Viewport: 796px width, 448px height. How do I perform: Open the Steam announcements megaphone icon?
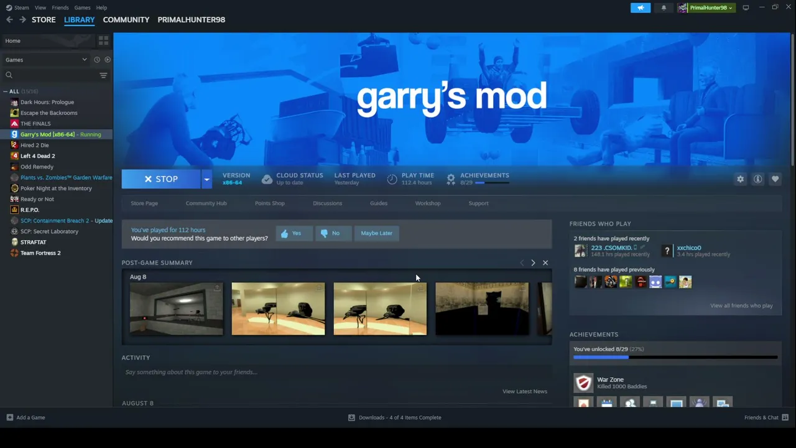pos(641,7)
